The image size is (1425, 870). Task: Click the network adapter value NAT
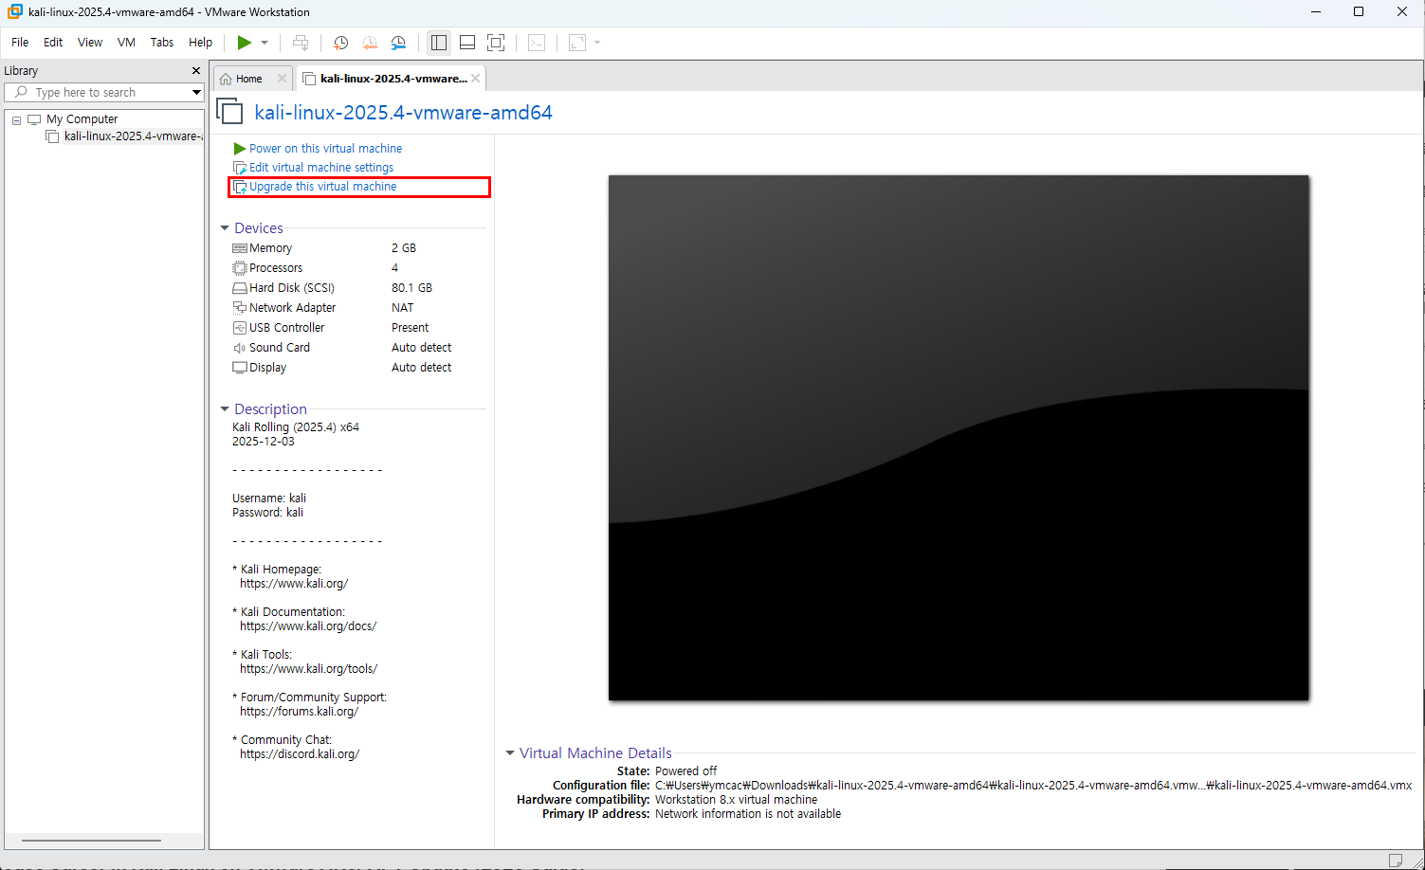point(402,308)
